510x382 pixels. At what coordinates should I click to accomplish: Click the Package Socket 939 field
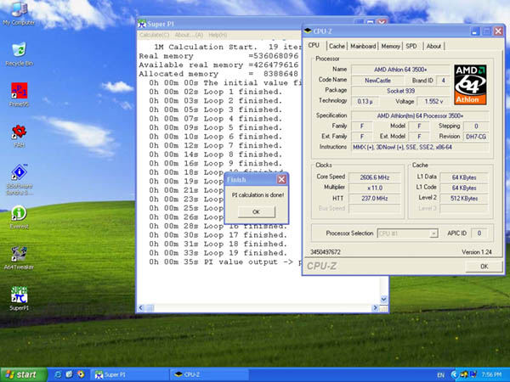(400, 91)
